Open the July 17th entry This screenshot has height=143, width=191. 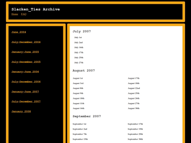coord(79,53)
